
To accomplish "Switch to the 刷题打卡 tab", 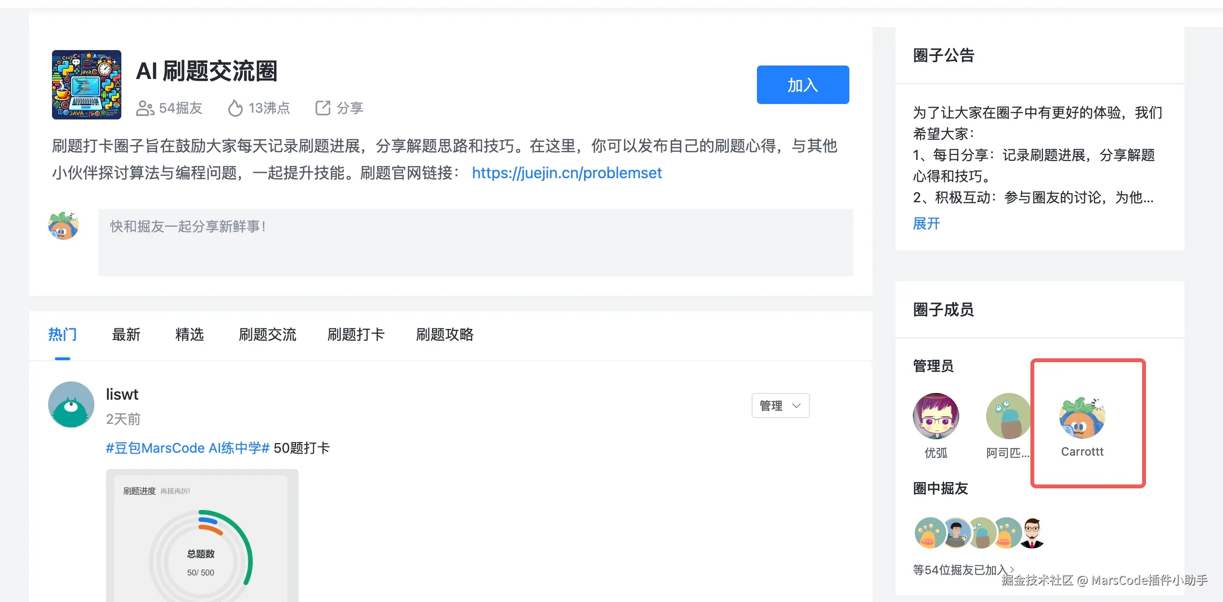I will click(356, 334).
